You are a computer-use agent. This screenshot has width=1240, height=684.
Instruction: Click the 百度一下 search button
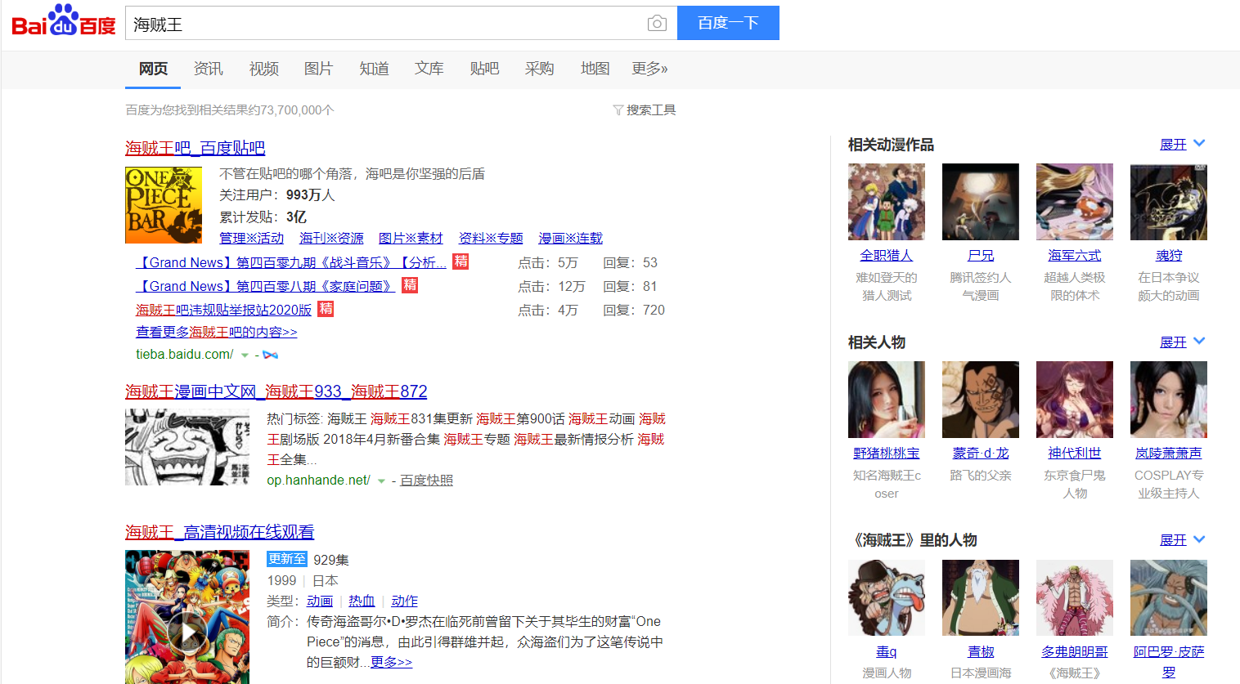(x=727, y=23)
